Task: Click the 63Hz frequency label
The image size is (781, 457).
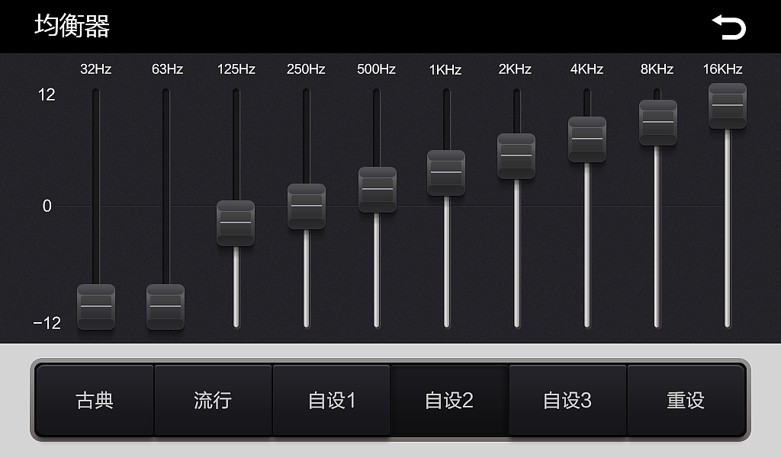Action: click(x=167, y=69)
